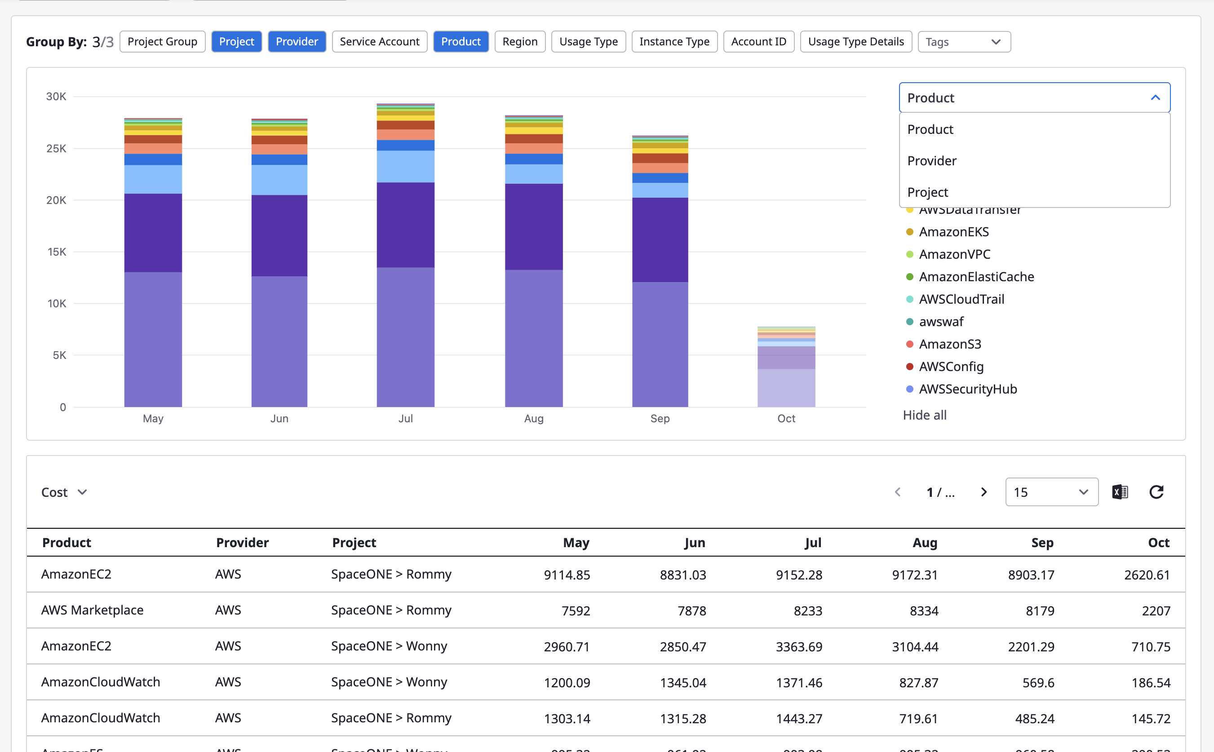
Task: Go to next table page
Action: [x=983, y=492]
